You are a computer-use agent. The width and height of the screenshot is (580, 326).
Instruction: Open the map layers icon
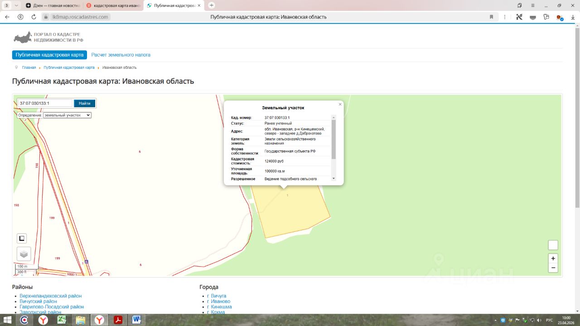click(x=24, y=254)
